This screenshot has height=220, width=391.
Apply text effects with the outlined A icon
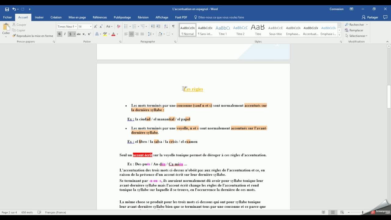click(97, 34)
